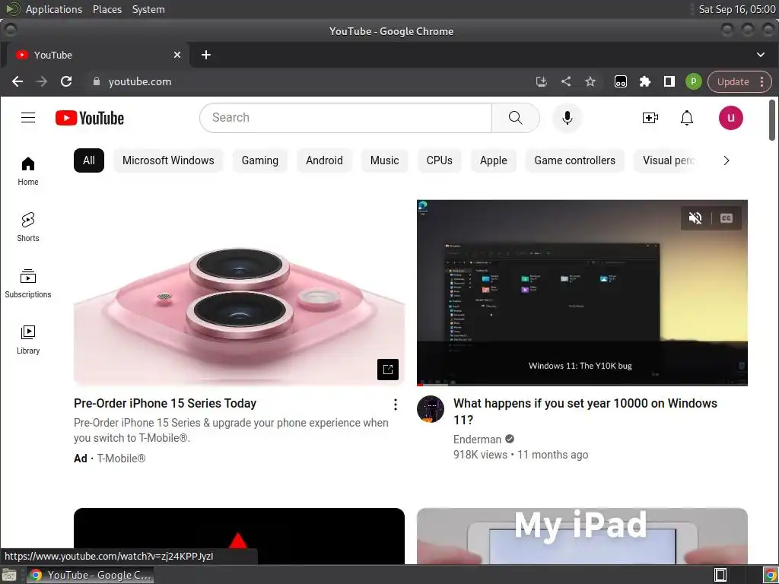Open the pink iPhone ad thumbnail

(239, 293)
